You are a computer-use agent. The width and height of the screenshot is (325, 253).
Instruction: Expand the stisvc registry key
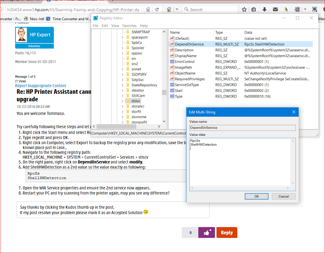click(122, 101)
